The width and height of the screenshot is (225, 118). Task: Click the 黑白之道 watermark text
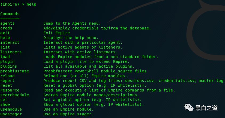[x=206, y=108]
